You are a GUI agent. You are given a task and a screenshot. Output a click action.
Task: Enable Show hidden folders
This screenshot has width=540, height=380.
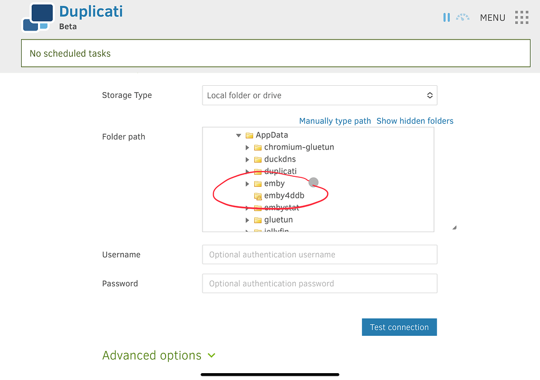coord(415,121)
